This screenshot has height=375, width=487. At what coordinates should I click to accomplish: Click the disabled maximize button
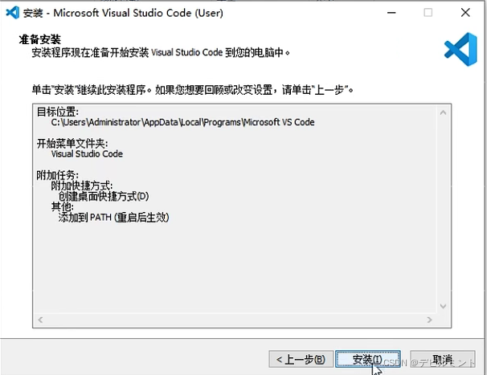pos(428,13)
